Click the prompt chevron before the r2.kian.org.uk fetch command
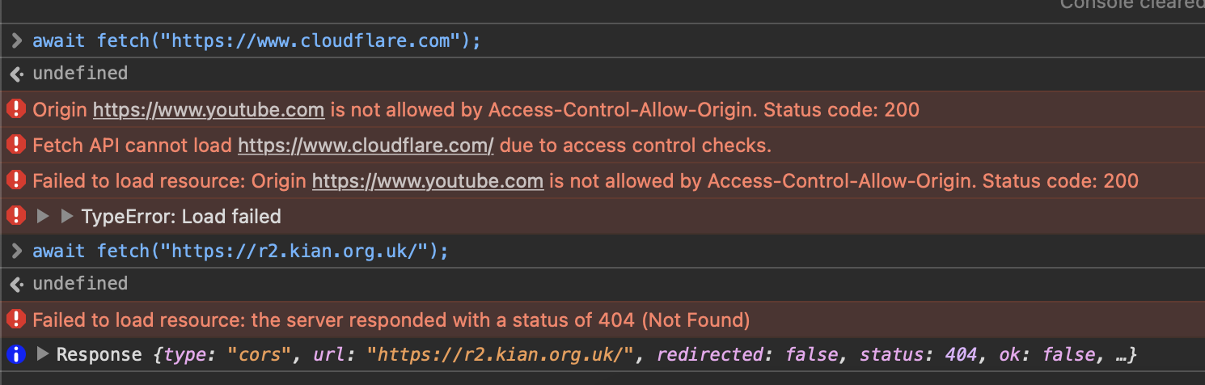The height and width of the screenshot is (385, 1205). point(15,251)
